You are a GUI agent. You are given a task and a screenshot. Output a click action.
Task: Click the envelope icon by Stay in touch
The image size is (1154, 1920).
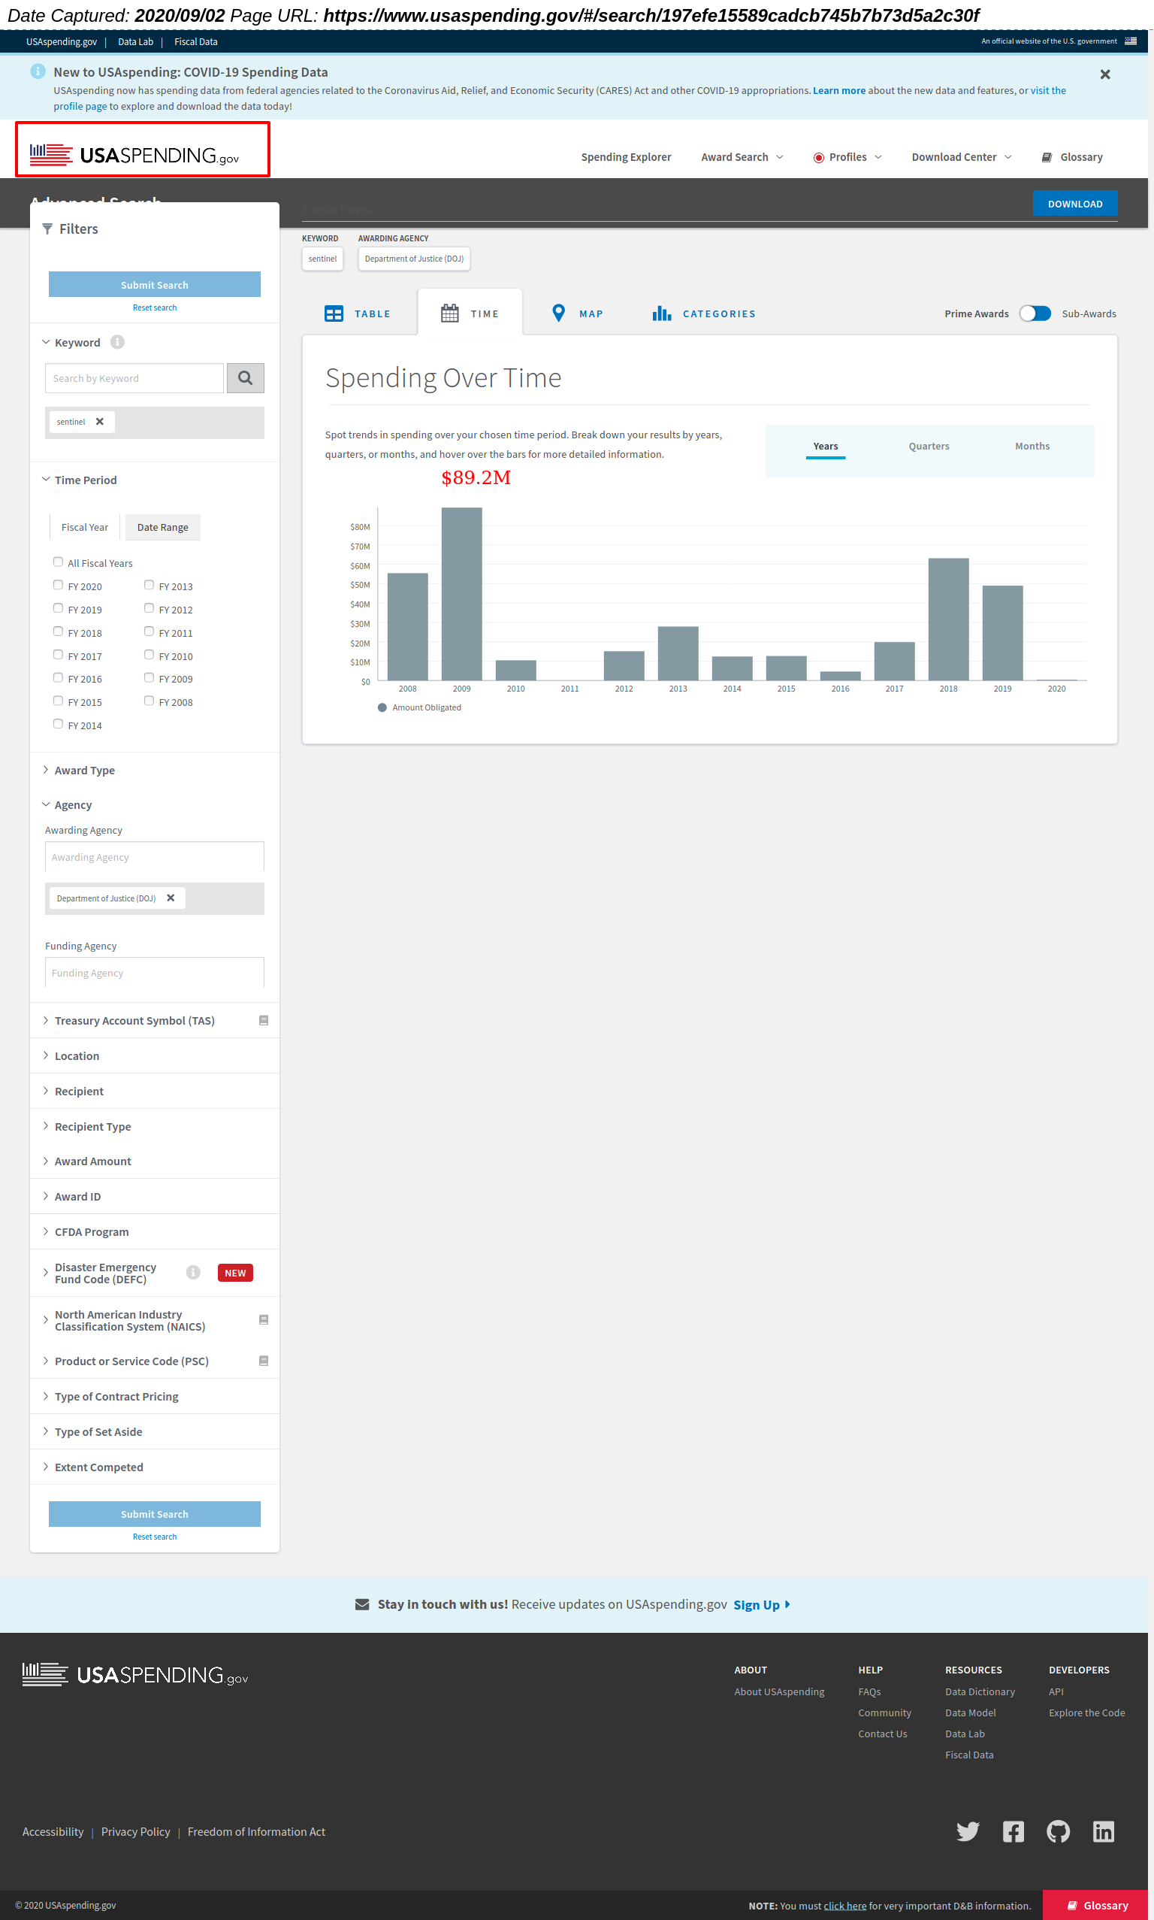(361, 1604)
